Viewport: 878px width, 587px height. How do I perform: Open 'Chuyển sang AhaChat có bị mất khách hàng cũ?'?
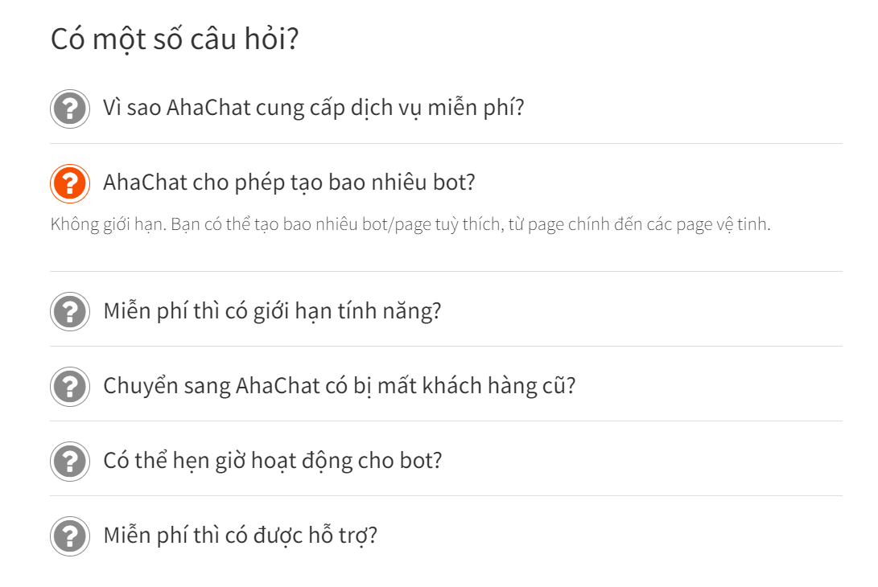[x=340, y=386]
